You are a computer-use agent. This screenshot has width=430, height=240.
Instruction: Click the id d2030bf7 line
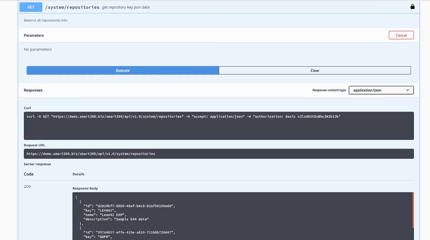(x=129, y=206)
